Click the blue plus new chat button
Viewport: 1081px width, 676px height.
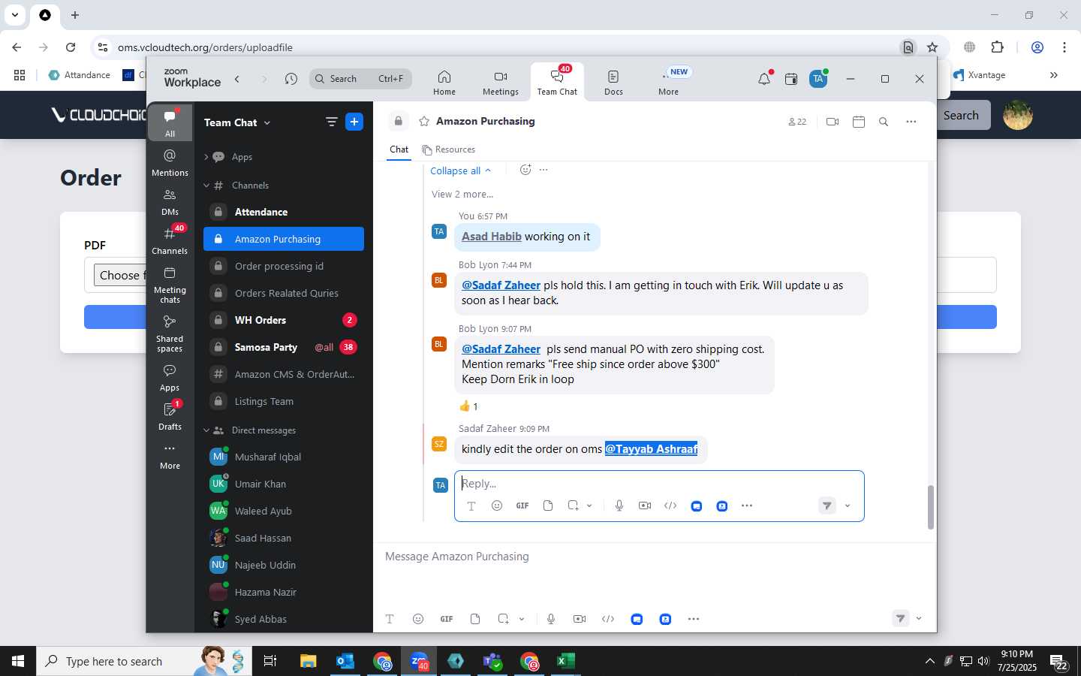354,122
